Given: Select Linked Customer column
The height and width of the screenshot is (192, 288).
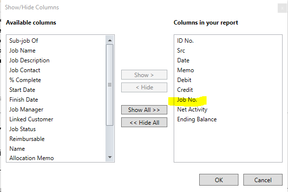Looking at the screenshot, I should [31, 119].
